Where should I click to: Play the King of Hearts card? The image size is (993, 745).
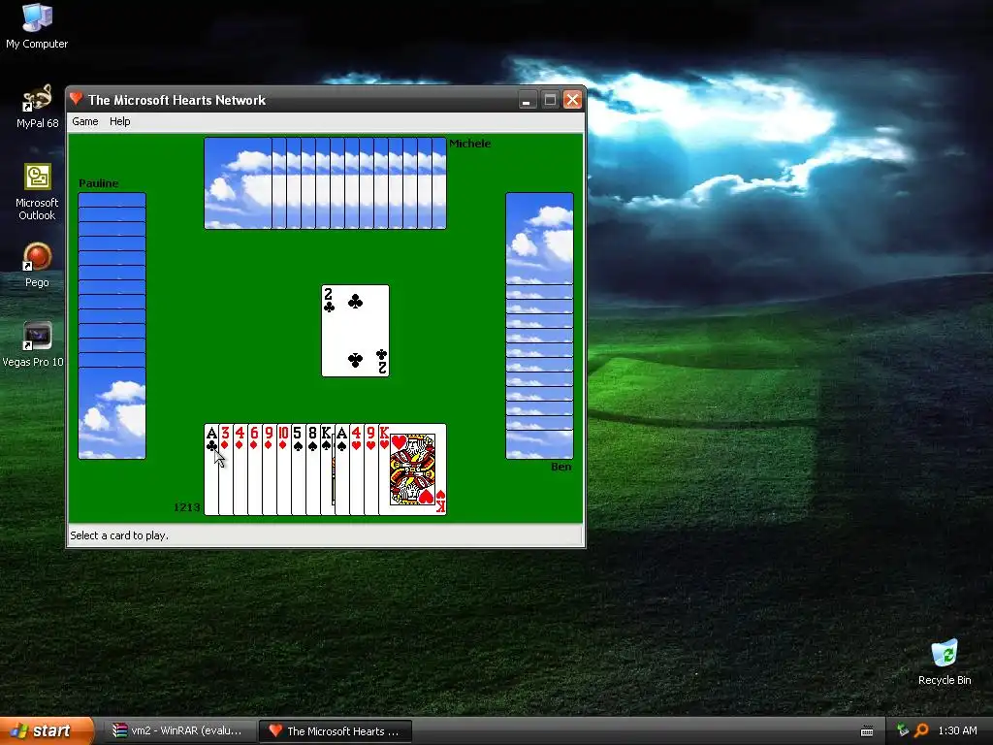[x=412, y=470]
